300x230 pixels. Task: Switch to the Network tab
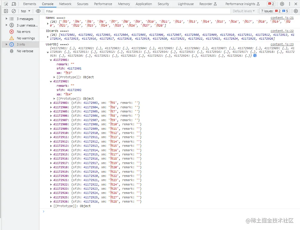(65, 4)
